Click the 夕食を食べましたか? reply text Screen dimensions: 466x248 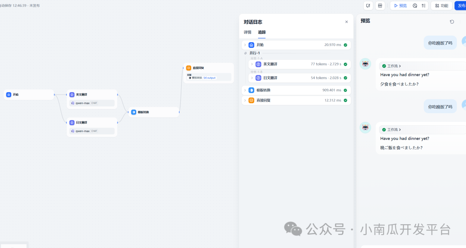click(400, 84)
